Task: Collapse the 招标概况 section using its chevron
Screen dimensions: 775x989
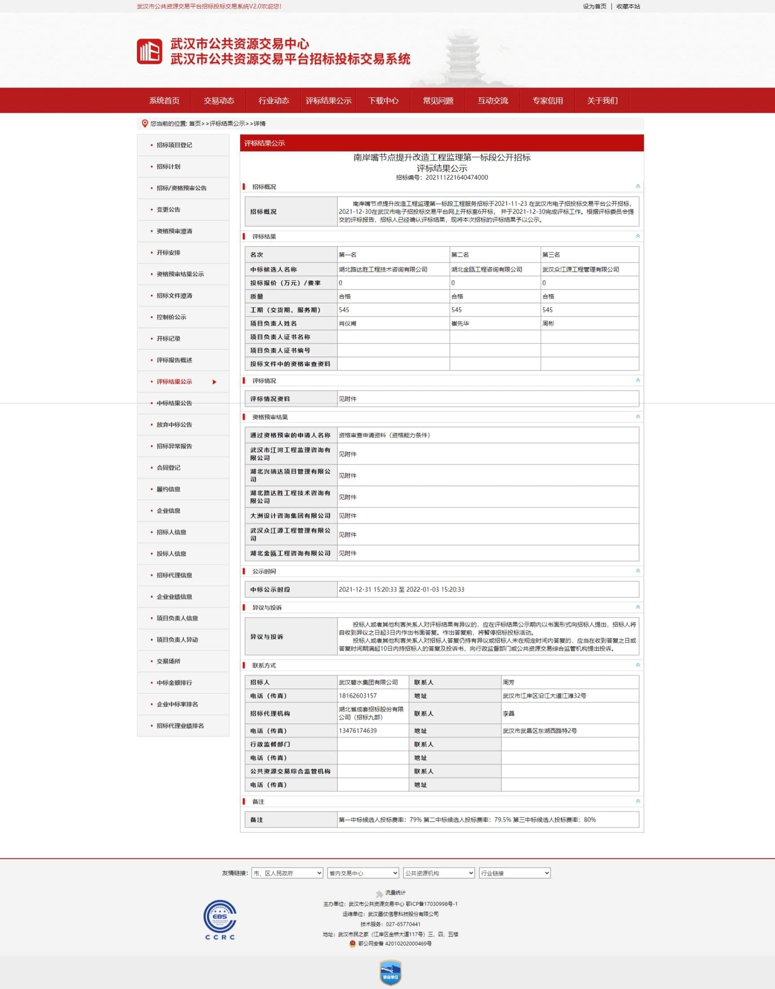Action: point(638,186)
